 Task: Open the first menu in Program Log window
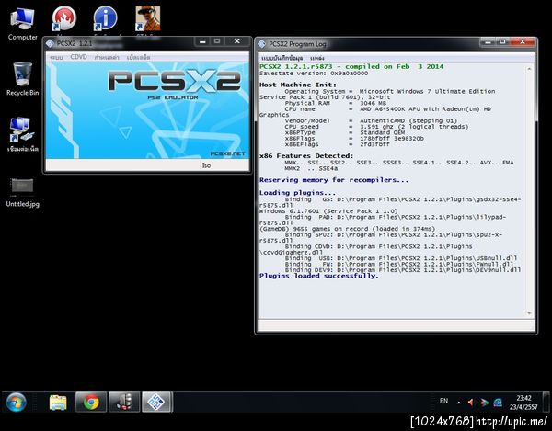[282, 58]
